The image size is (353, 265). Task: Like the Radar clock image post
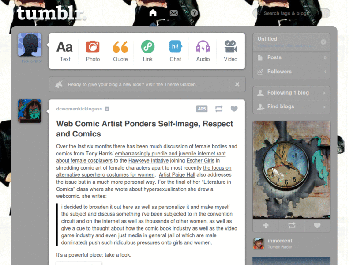click(317, 225)
